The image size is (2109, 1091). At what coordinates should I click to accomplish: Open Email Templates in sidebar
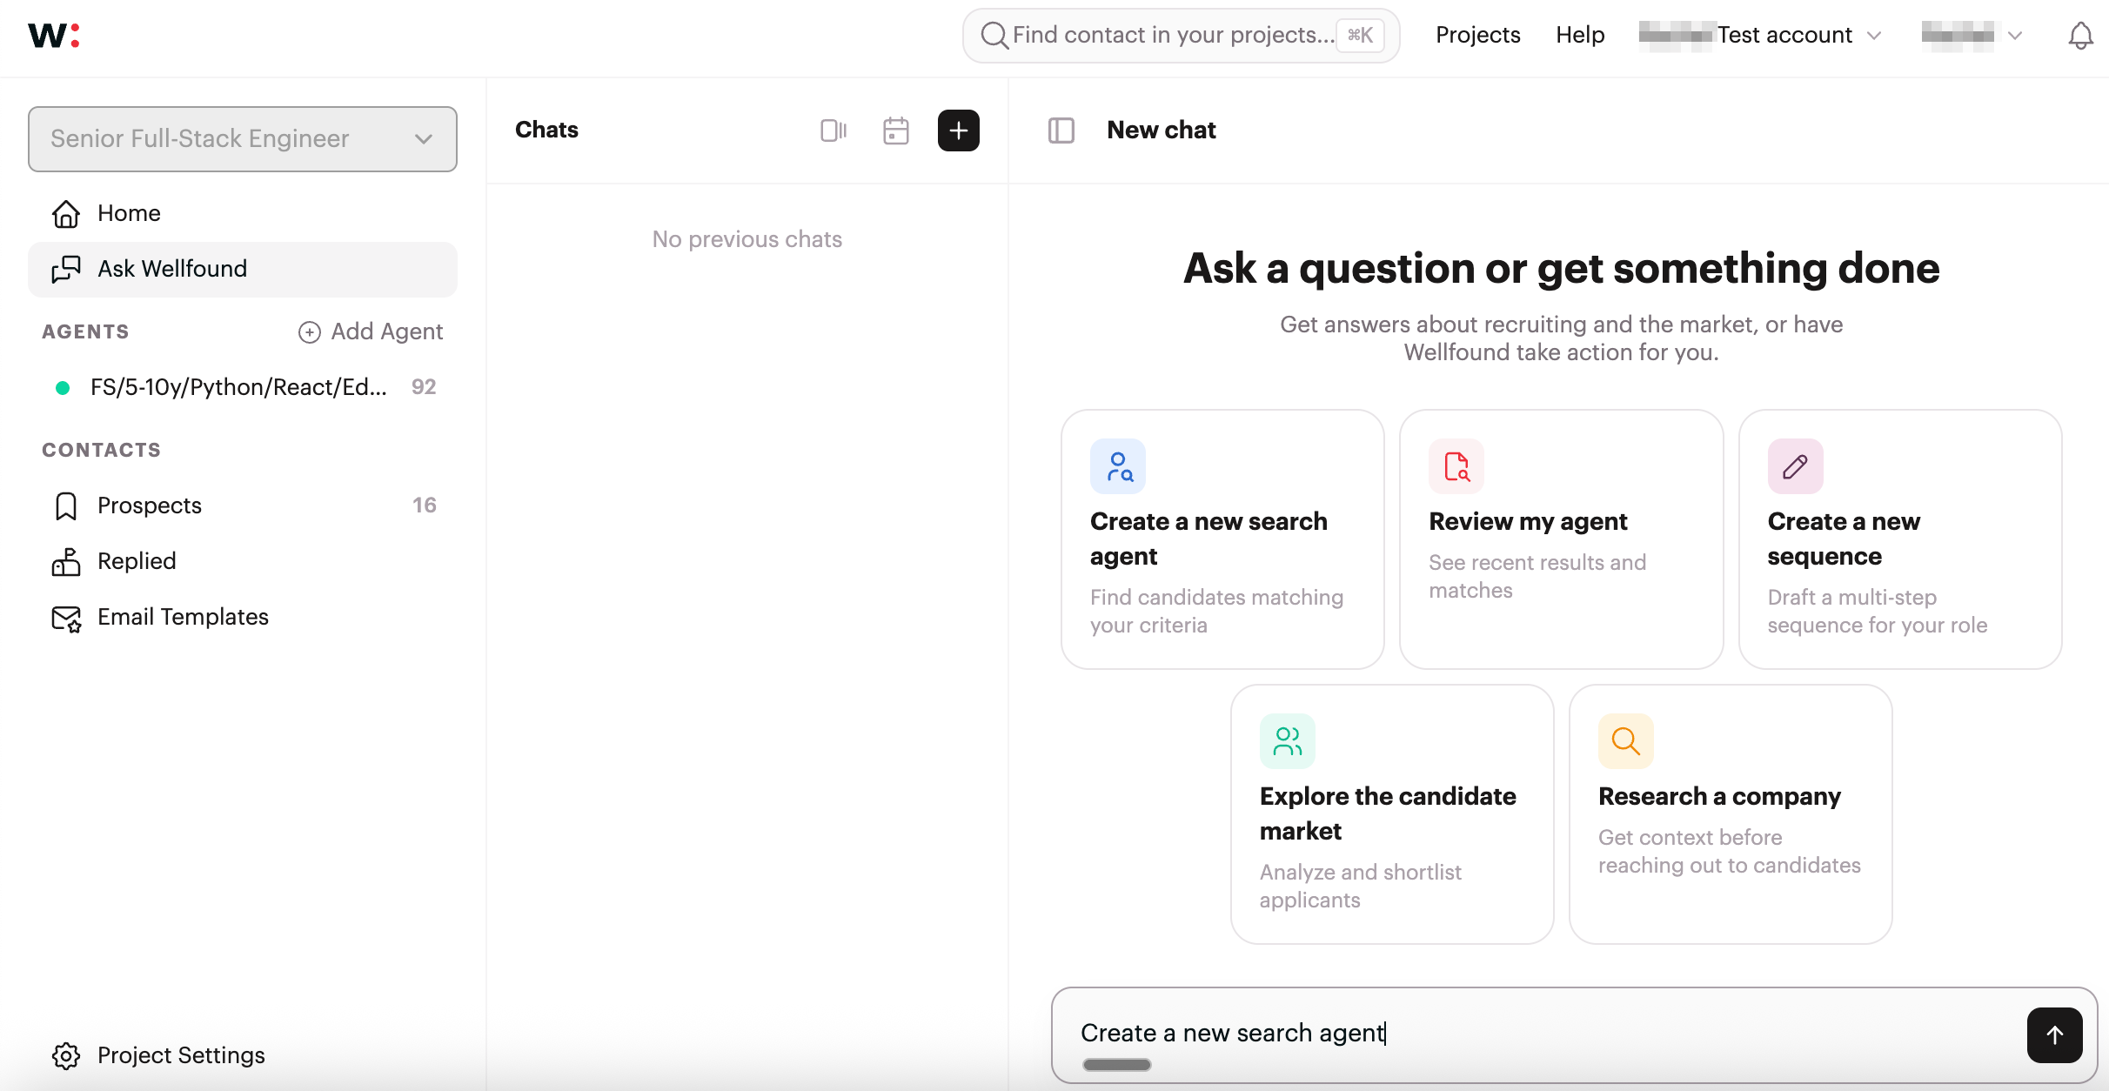pos(183,617)
